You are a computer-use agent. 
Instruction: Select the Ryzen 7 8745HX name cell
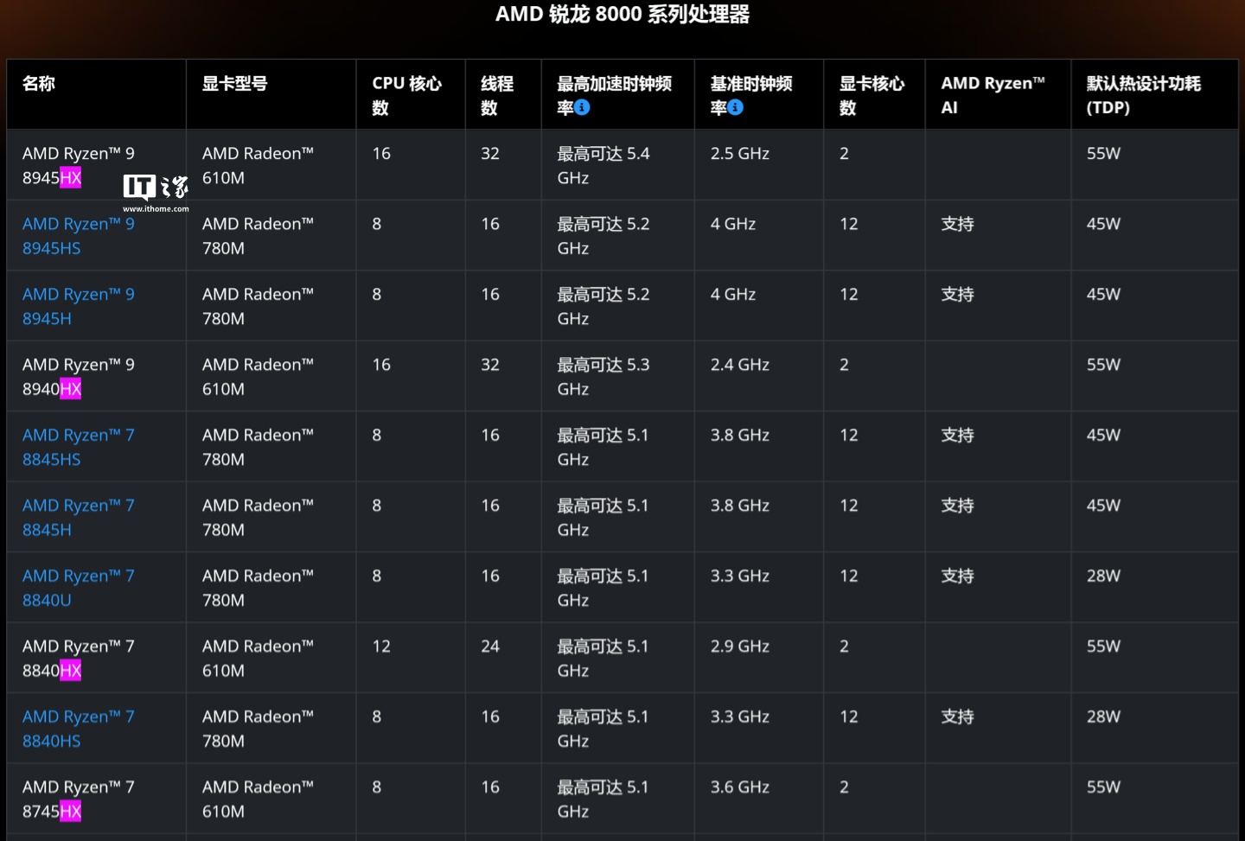(x=96, y=799)
